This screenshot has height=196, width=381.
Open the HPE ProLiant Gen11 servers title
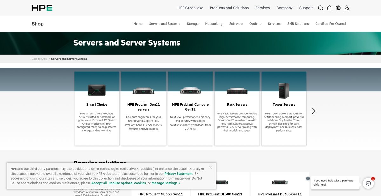[x=144, y=107]
